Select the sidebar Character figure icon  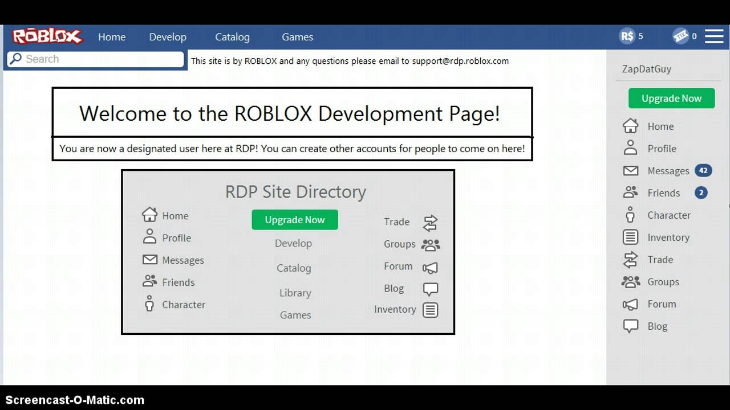point(630,215)
